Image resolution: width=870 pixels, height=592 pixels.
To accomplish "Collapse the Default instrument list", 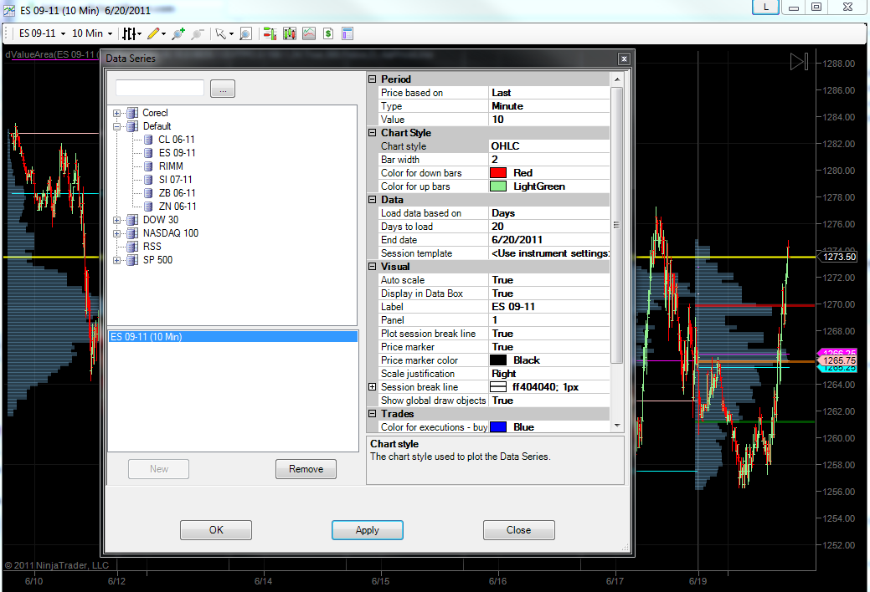I will (117, 126).
